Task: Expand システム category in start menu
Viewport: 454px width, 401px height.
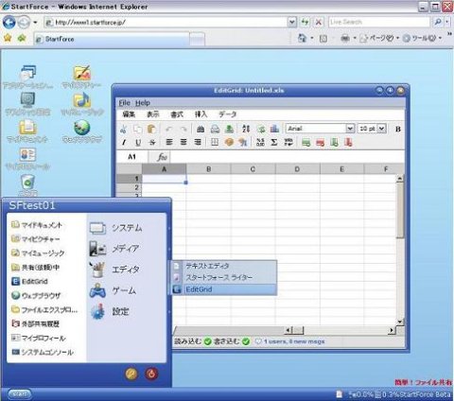Action: tap(126, 228)
